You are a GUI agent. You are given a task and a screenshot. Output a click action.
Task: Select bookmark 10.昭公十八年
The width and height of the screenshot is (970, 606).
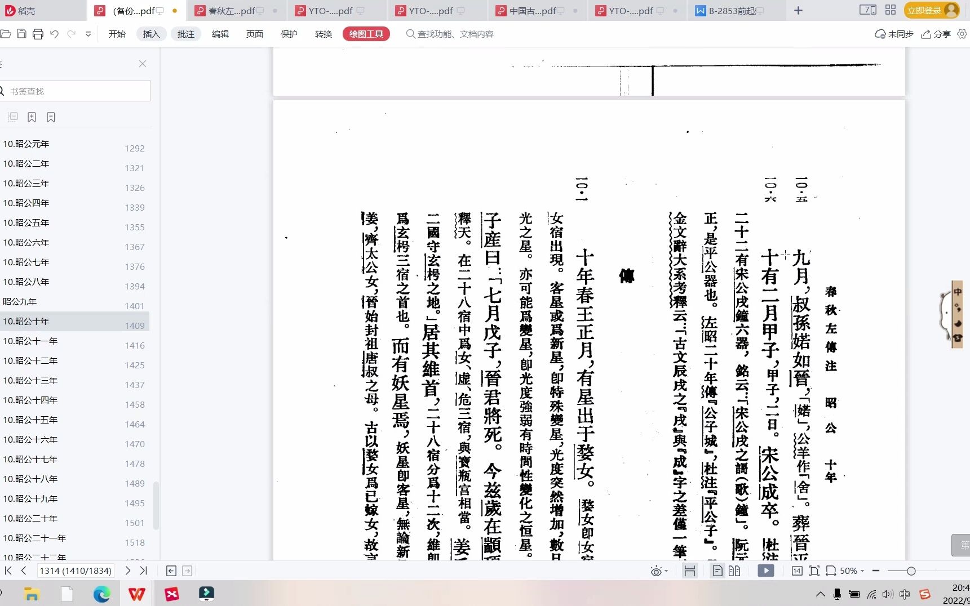click(74, 479)
